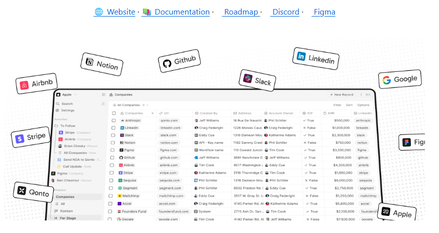
Task: Click the Segment company chip in table
Action: coord(128,188)
